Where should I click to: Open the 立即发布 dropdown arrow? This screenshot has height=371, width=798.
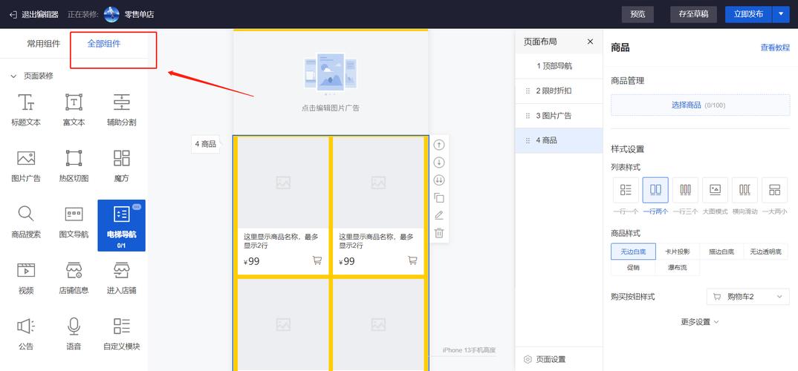(x=781, y=14)
